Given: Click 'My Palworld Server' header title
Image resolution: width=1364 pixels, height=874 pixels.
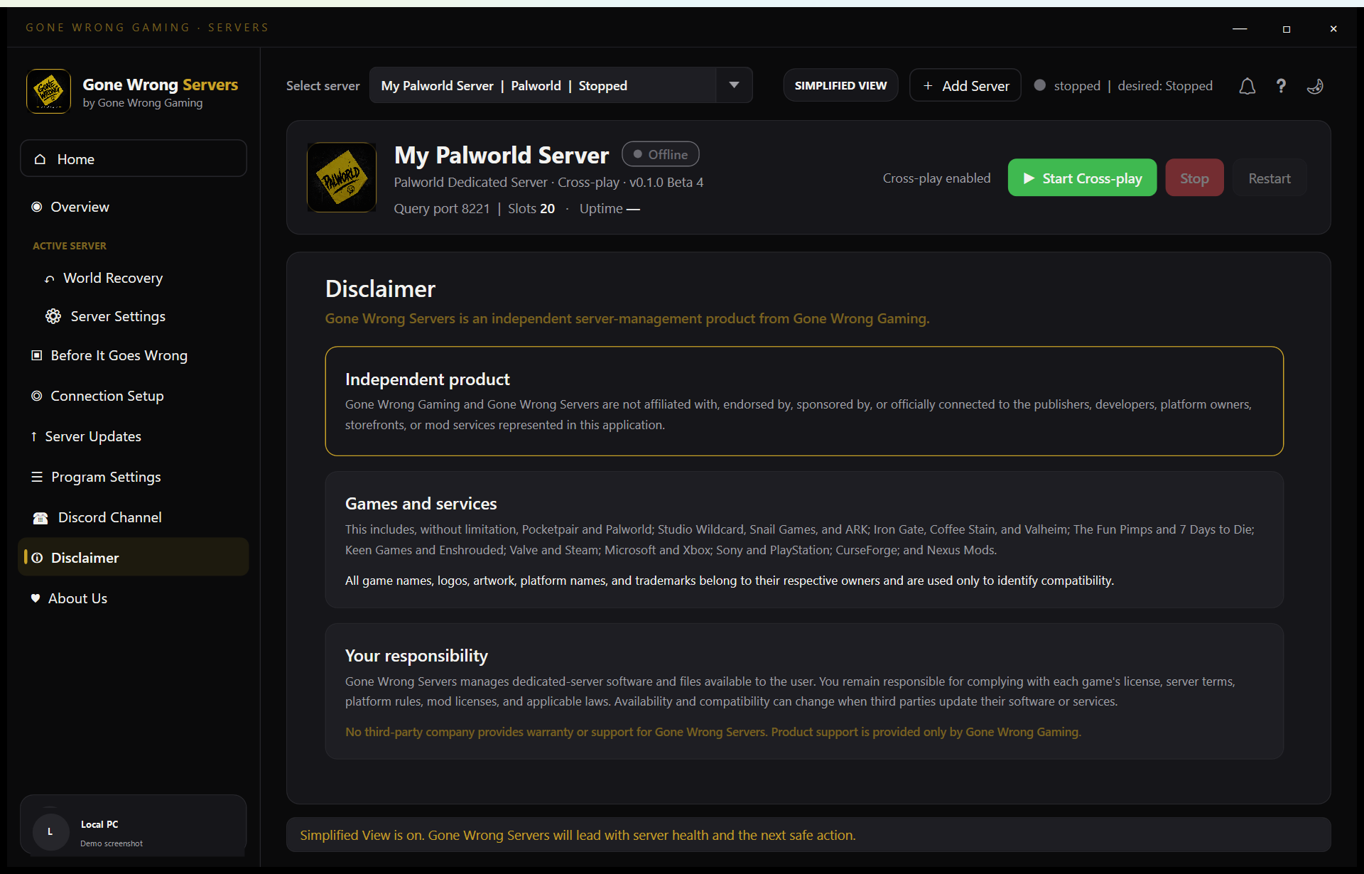Looking at the screenshot, I should (502, 155).
